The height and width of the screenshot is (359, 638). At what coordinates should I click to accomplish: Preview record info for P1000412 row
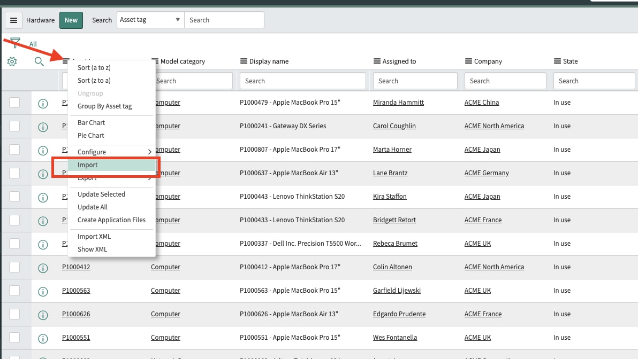tap(43, 268)
